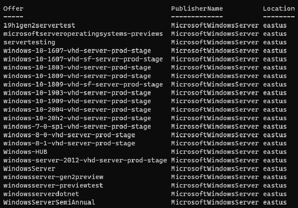
Task: Click the microsoftserveroperatingsystems-previews offer
Action: tap(83, 34)
